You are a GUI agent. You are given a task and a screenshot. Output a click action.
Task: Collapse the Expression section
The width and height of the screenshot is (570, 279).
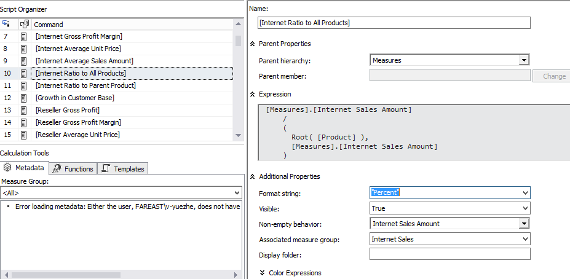pos(253,94)
